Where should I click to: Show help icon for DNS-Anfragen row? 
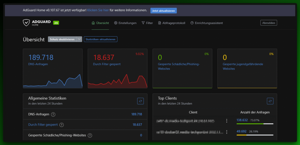pyautogui.click(x=53, y=114)
